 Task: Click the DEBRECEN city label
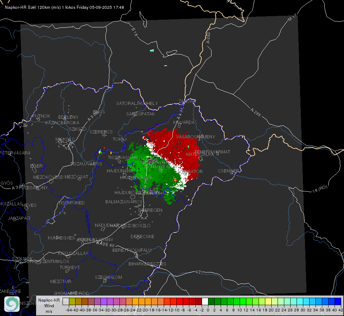click(150, 210)
